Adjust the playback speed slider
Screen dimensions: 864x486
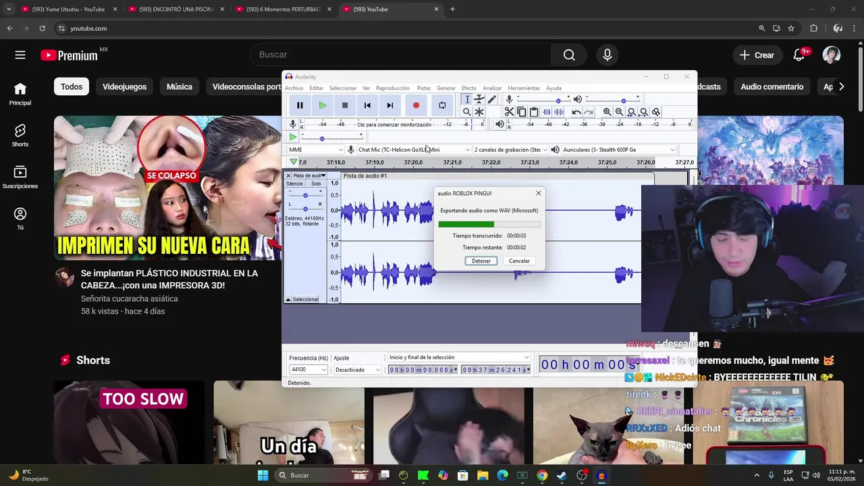[x=331, y=138]
